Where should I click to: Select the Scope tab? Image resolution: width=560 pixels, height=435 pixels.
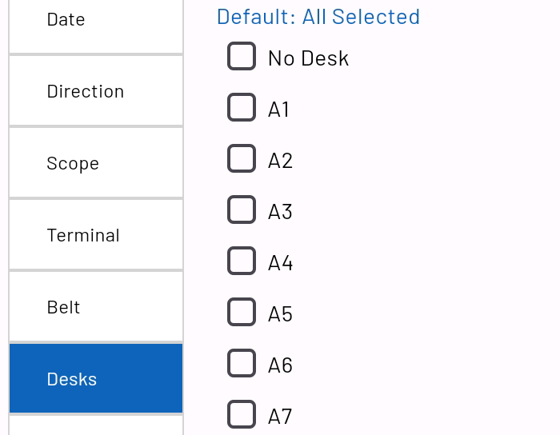95,163
